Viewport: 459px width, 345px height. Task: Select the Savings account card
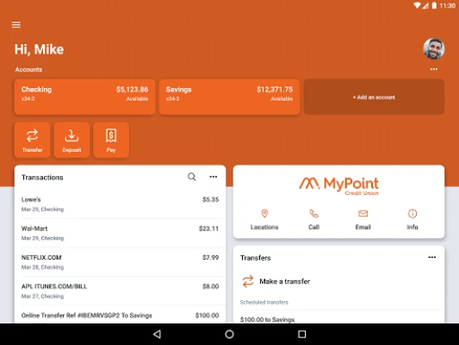pos(229,97)
